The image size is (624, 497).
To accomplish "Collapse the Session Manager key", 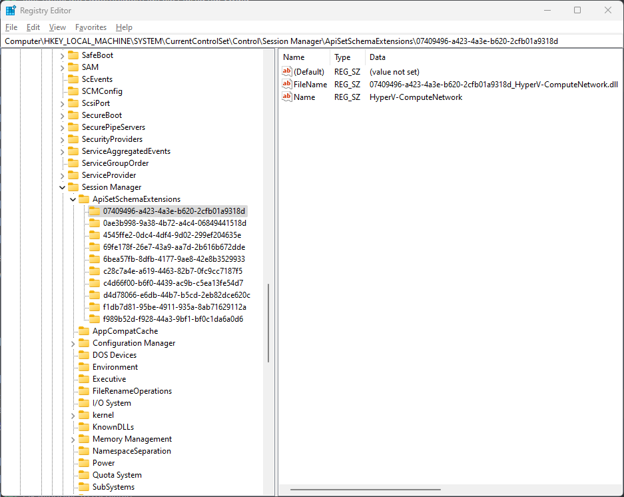I will click(x=62, y=188).
